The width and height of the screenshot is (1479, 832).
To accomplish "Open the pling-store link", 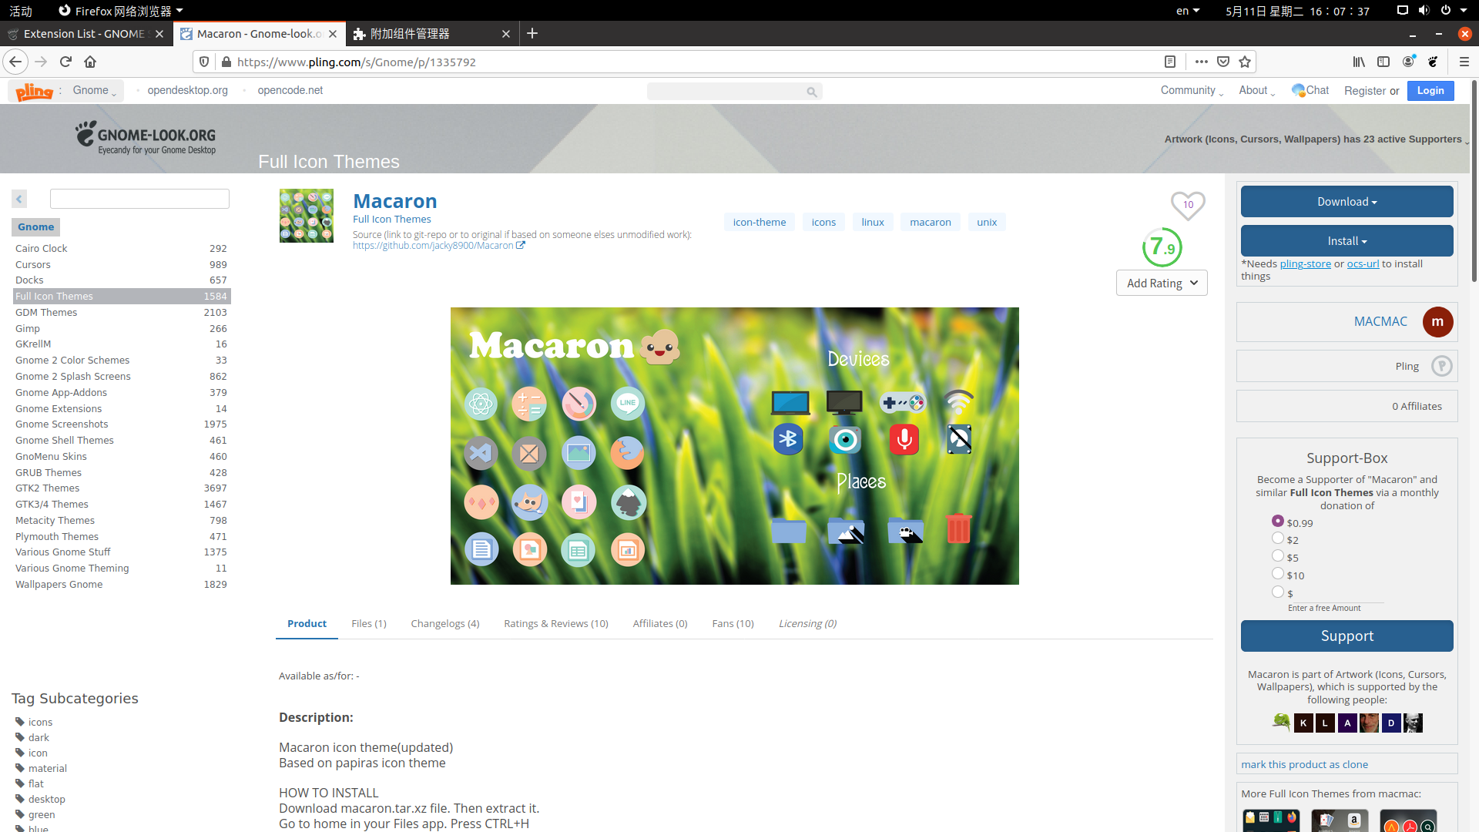I will [1305, 264].
